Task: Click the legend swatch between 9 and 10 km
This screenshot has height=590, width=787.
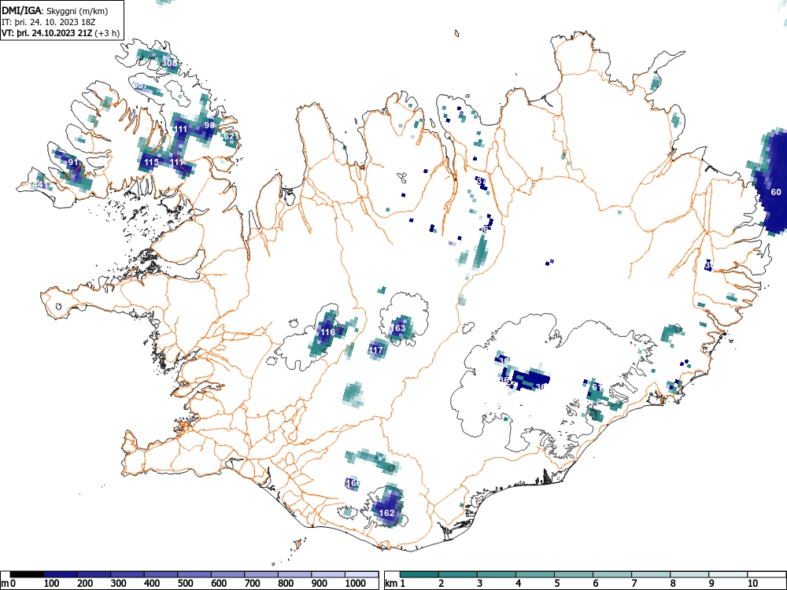Action: pyautogui.click(x=728, y=574)
